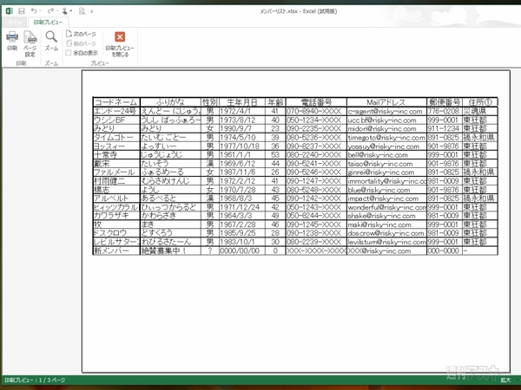Click the email bell@risky-inc.com
521x390 pixels.
386,154
